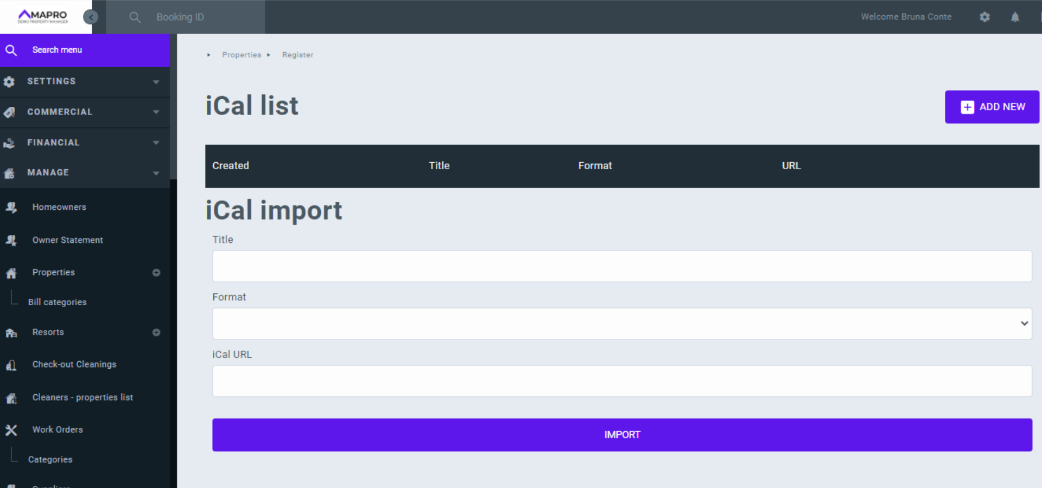
Task: Click the settings gear next to the bell
Action: (x=985, y=17)
